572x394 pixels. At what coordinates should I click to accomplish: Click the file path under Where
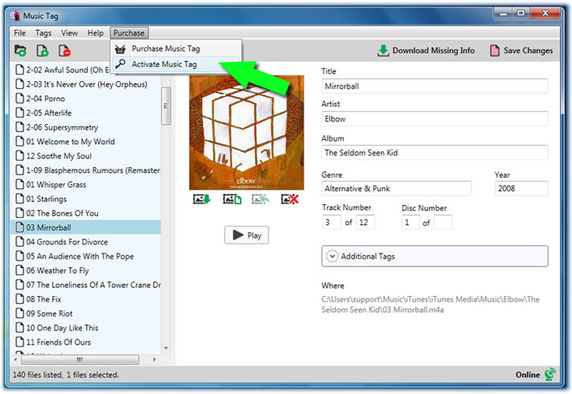430,304
